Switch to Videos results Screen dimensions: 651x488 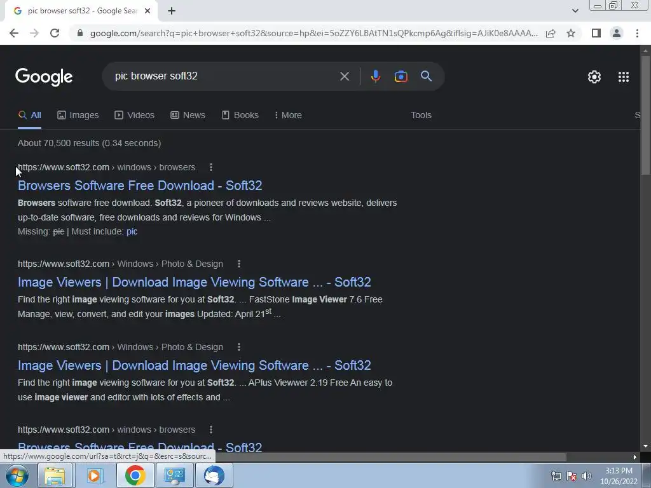tap(135, 116)
